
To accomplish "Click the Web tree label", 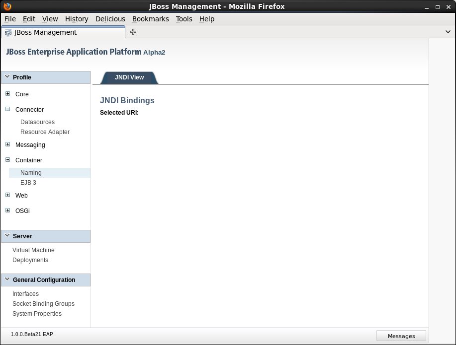I will pyautogui.click(x=21, y=195).
